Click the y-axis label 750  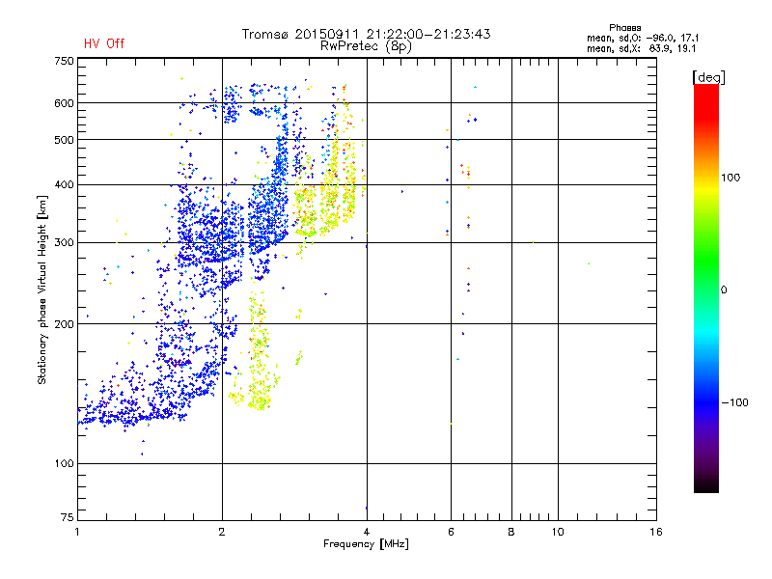coord(64,61)
